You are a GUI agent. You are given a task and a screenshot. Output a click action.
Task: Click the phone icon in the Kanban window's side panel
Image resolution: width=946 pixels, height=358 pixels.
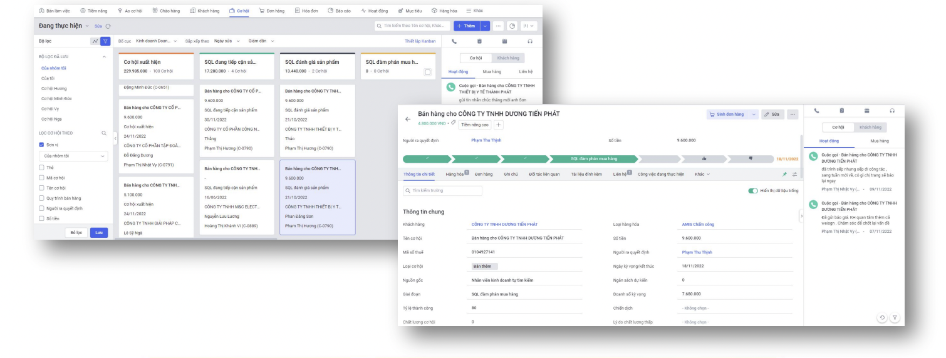click(x=454, y=41)
